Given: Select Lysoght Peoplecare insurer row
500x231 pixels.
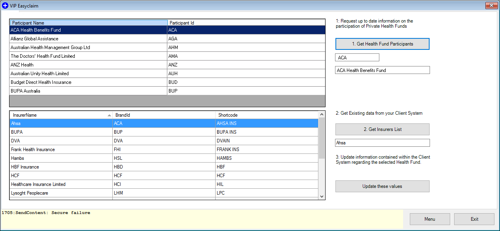Looking at the screenshot, I should tap(164, 193).
